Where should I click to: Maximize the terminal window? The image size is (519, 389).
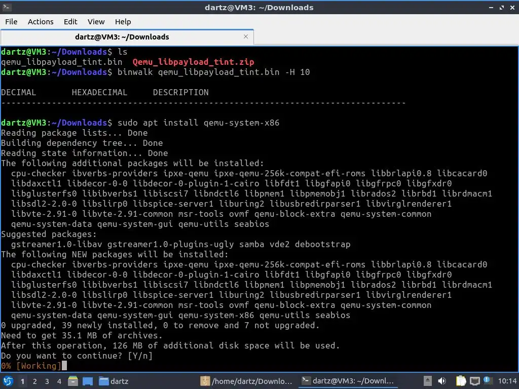coord(501,7)
